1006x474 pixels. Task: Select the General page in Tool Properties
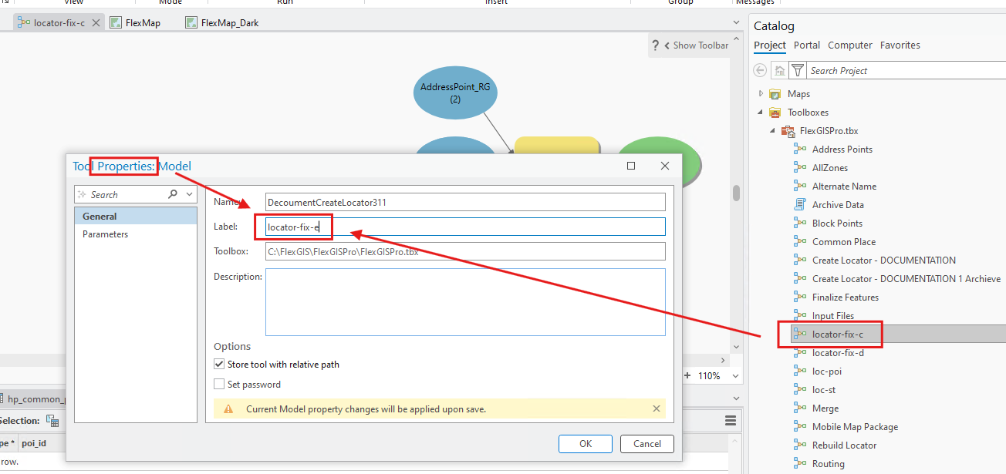tap(136, 216)
